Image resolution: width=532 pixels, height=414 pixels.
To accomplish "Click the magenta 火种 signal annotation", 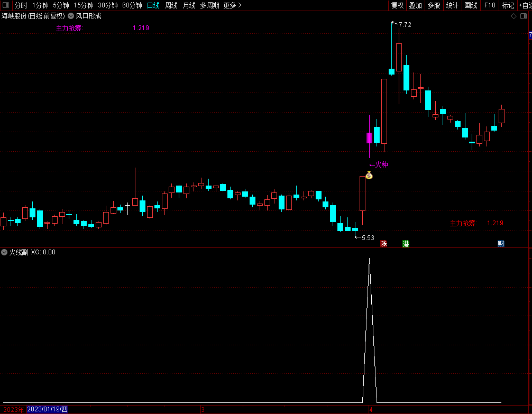I will tap(379, 164).
